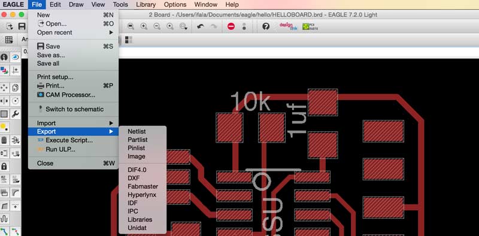Screen dimensions: 479x236
Task: Click the Info tool icon
Action: 4,58
